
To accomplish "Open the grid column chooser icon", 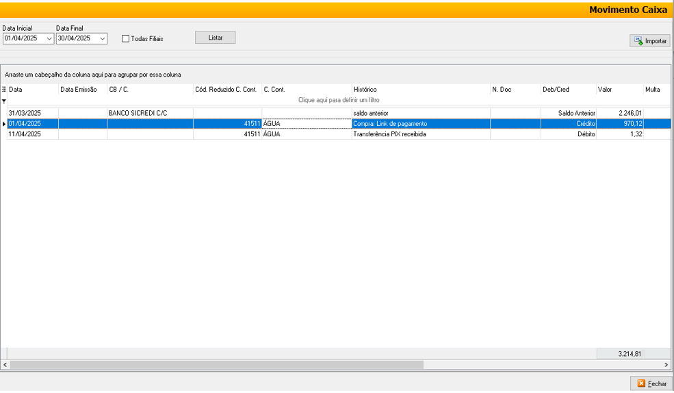I will click(3, 90).
